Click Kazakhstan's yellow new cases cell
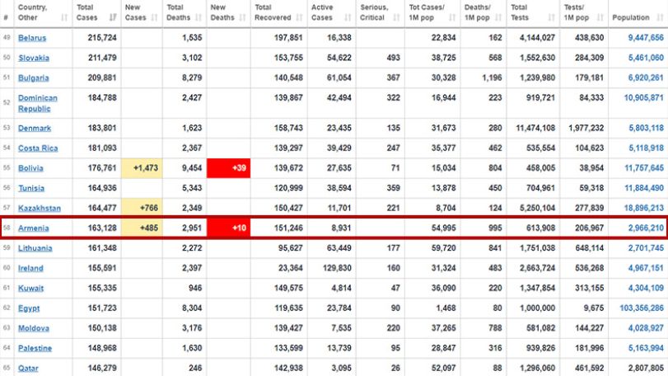 [142, 208]
